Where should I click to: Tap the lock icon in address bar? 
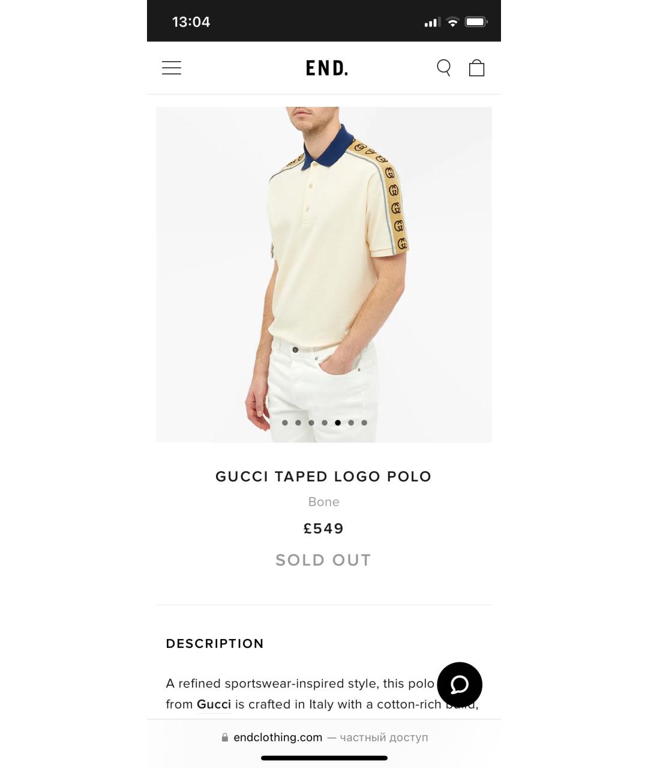click(x=225, y=737)
